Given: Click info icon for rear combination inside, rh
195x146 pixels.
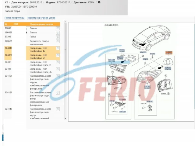Looking at the screenshot, I should click(58, 69).
